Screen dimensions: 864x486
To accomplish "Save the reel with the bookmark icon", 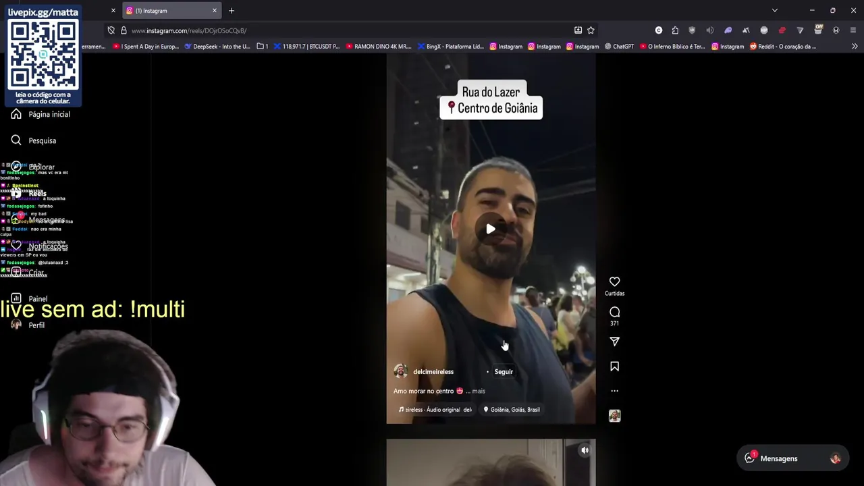I will 614,367.
